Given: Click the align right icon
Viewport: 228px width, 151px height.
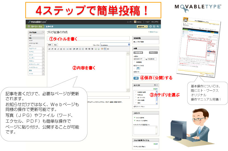Looking at the screenshot, I should [x=92, y=49].
